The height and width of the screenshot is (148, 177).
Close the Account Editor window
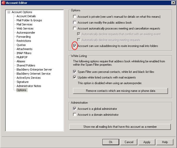point(173,3)
